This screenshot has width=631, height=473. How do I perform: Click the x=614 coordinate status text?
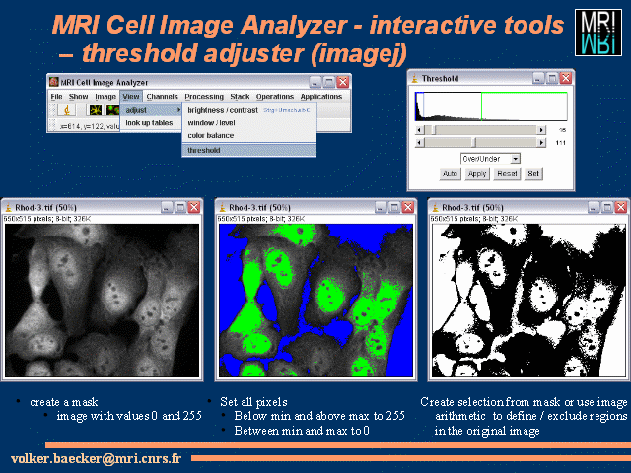click(x=89, y=126)
